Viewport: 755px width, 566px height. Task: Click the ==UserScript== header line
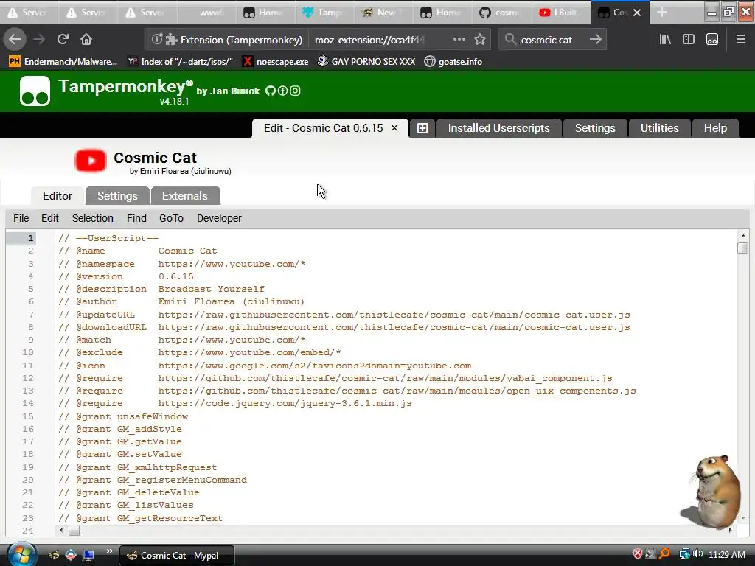[x=108, y=238]
